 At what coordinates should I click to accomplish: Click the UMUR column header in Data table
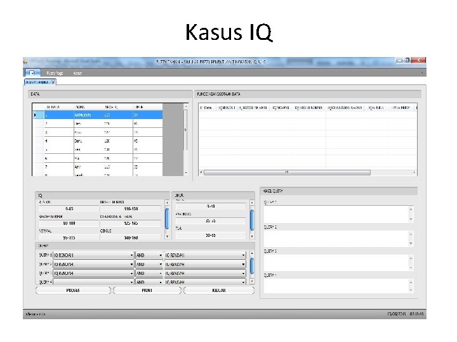pos(147,107)
